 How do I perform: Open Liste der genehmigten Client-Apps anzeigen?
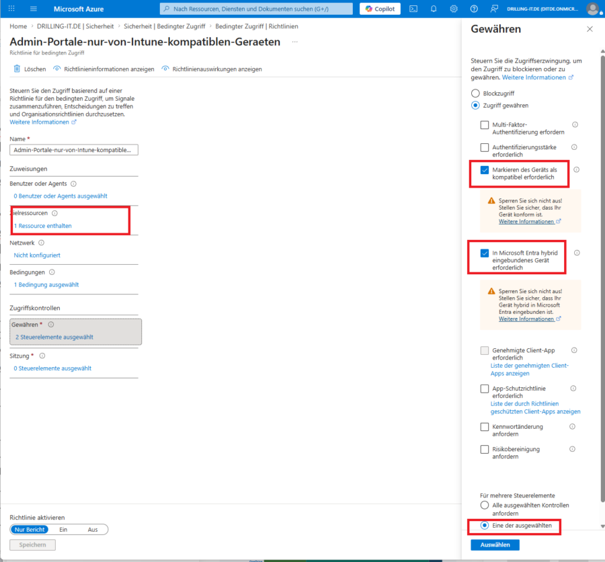click(530, 369)
